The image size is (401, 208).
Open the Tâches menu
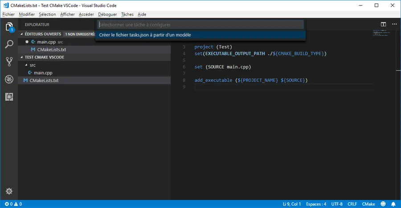127,14
